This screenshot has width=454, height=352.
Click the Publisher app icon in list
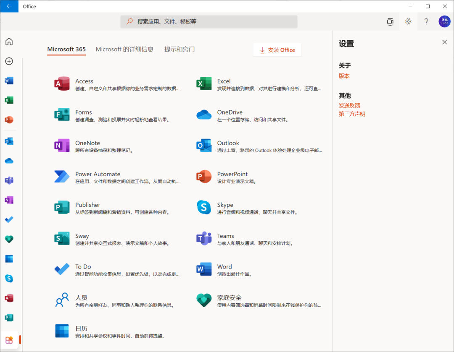tap(62, 207)
